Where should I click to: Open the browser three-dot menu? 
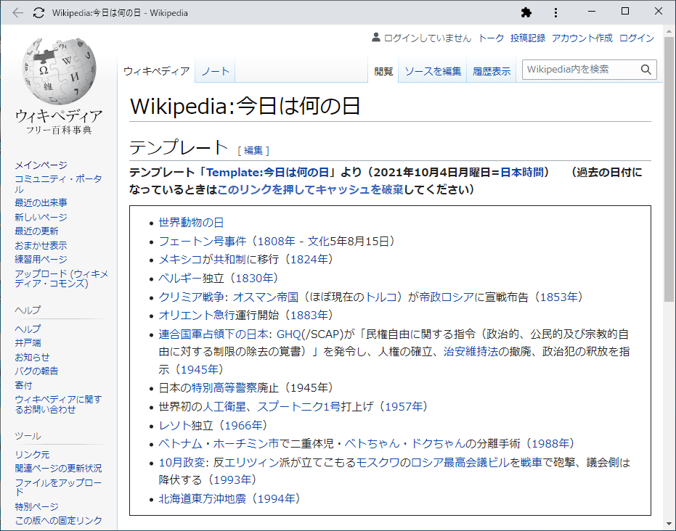[x=555, y=13]
